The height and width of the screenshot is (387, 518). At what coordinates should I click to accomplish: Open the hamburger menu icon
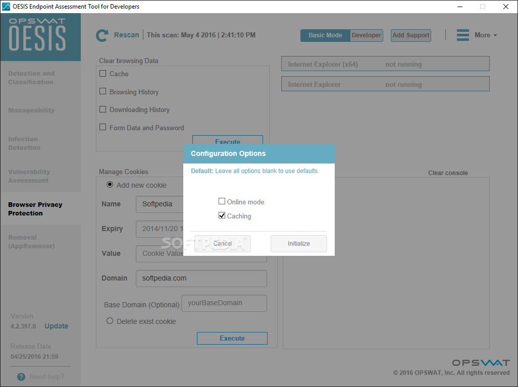point(462,35)
